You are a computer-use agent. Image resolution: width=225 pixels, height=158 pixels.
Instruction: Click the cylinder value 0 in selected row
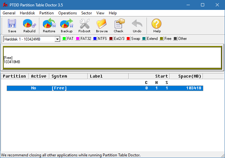coord(146,88)
